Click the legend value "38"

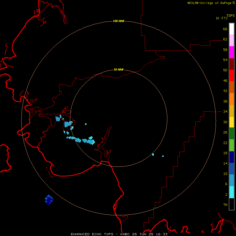point(225,101)
